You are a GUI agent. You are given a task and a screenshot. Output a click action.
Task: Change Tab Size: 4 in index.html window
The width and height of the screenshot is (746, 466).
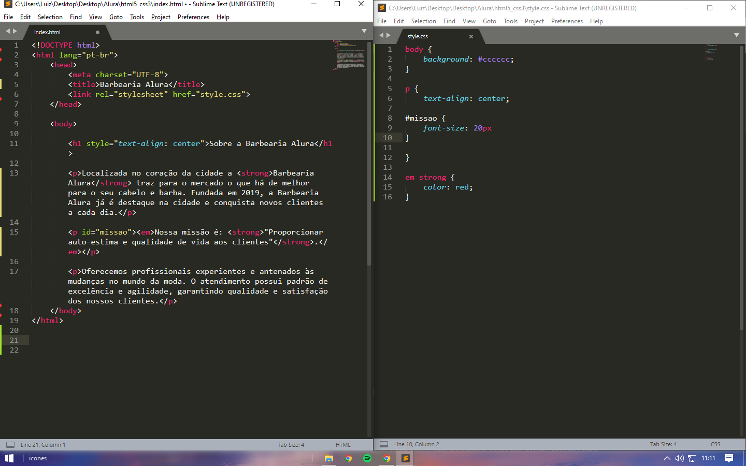pos(291,445)
